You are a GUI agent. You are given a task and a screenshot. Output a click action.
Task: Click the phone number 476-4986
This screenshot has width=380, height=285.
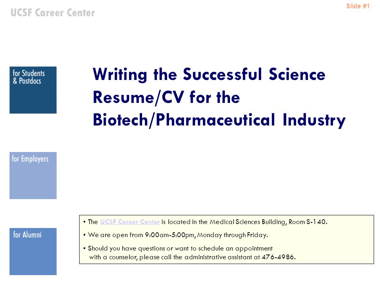pyautogui.click(x=278, y=257)
